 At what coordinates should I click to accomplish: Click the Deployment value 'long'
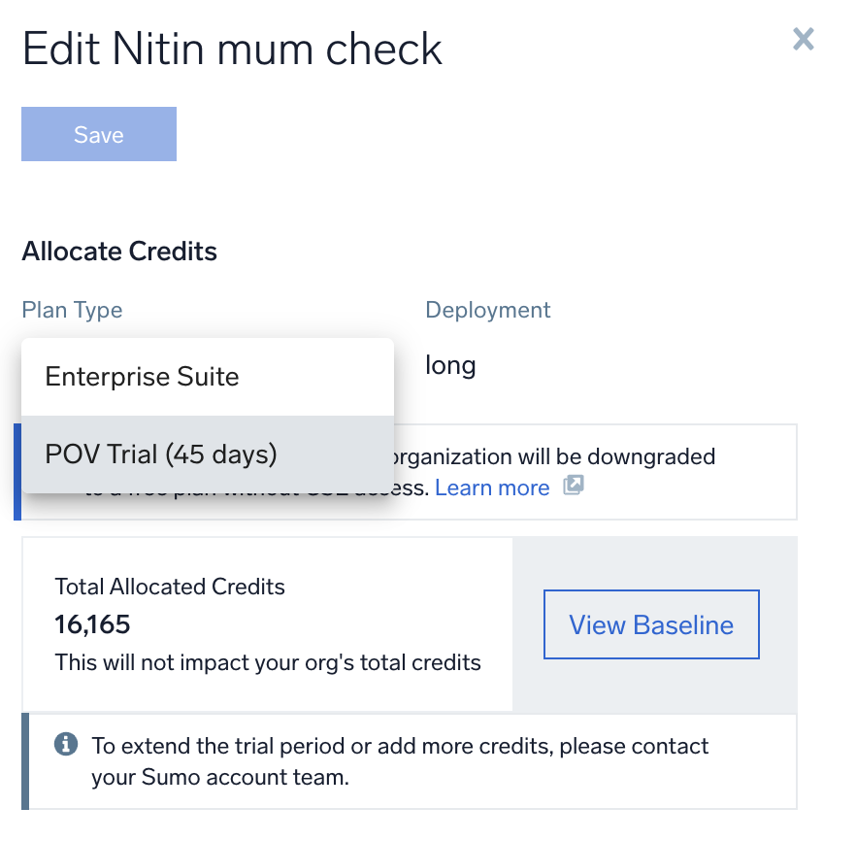pos(450,366)
